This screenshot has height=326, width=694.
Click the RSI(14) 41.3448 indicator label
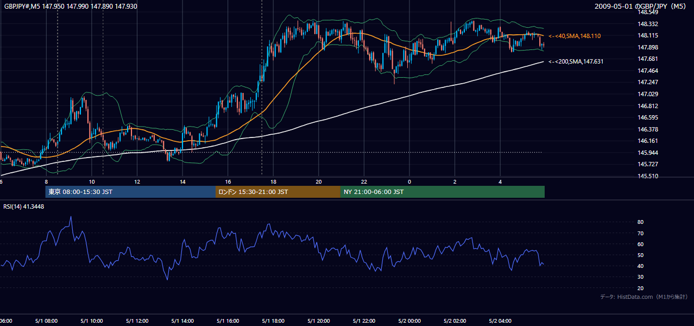(24, 206)
